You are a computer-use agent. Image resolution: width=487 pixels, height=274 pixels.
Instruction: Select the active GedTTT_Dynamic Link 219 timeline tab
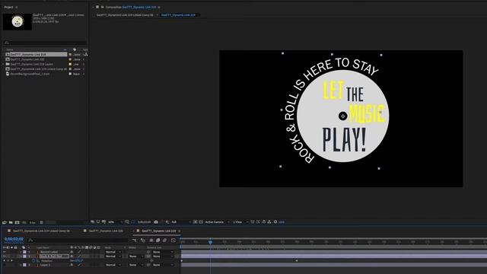click(x=159, y=231)
